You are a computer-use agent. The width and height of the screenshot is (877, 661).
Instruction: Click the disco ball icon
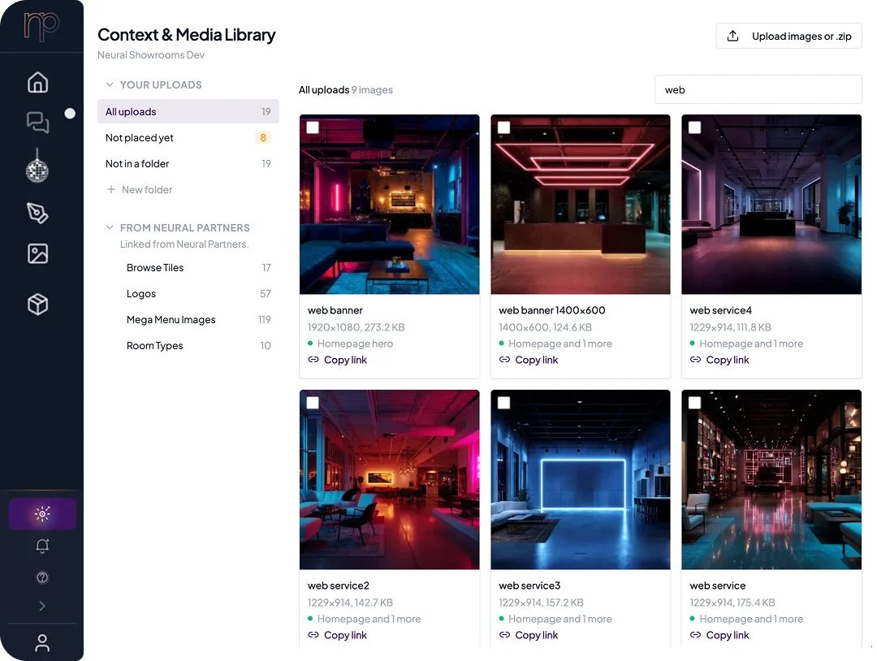pos(37,166)
